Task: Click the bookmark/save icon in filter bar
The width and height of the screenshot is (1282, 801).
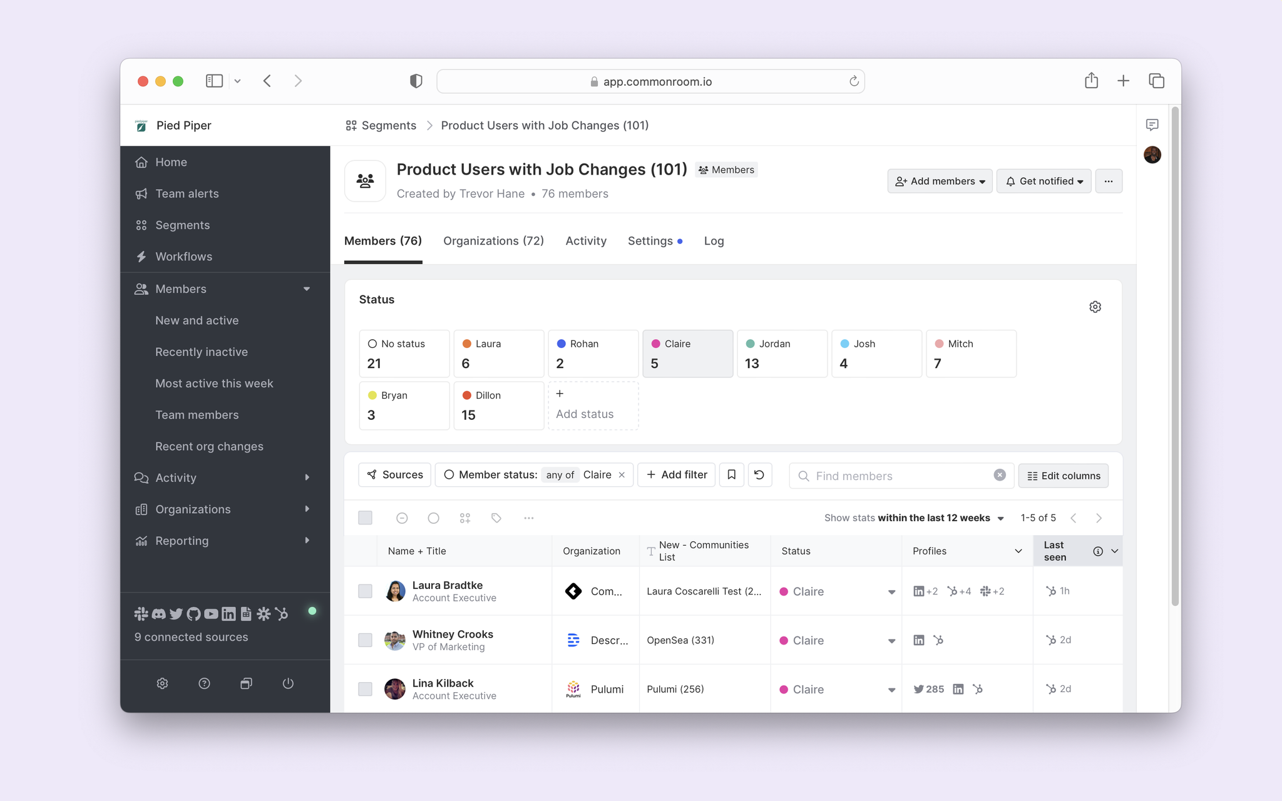Action: point(732,475)
